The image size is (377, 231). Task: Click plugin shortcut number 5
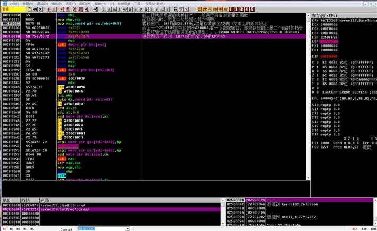coord(252,10)
